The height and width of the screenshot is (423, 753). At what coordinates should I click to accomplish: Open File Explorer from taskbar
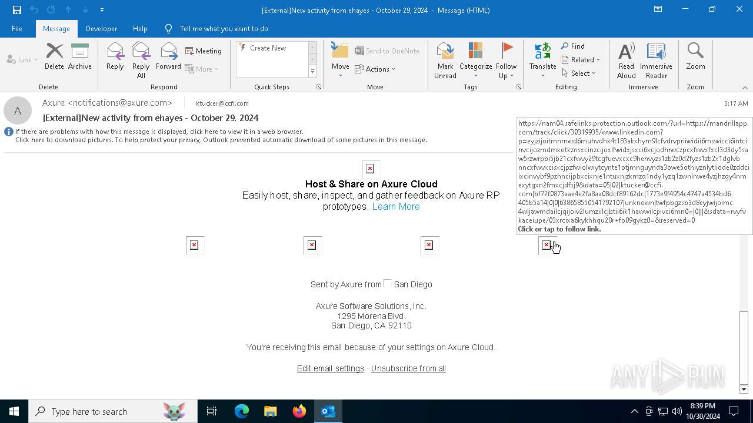[x=271, y=411]
